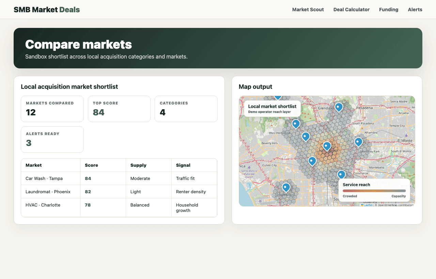
Task: Select the map pin beside Vernon
Action: click(x=341, y=175)
